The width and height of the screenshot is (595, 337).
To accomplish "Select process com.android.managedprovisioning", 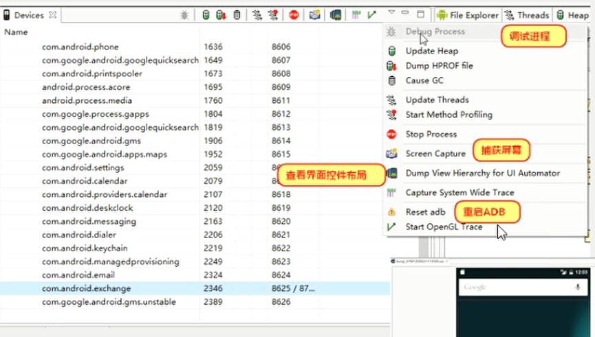I will (111, 262).
